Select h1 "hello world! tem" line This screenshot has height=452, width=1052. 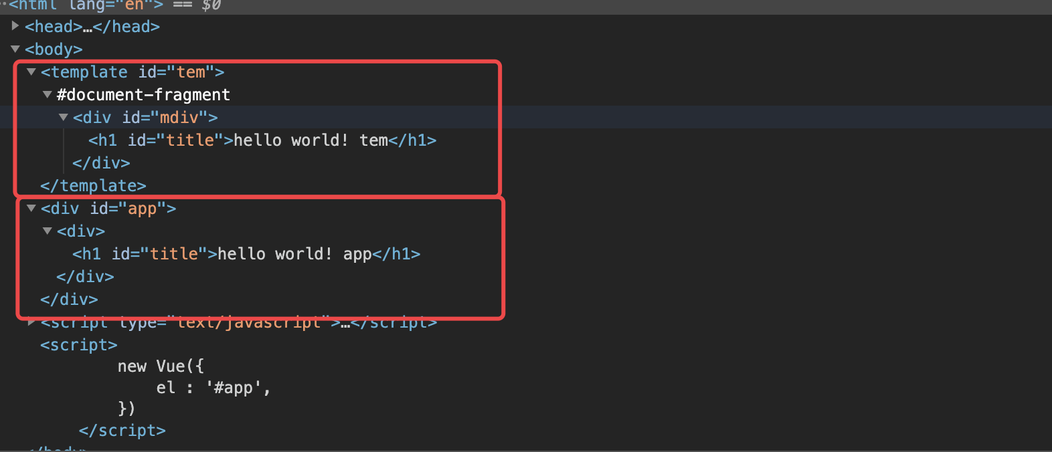(262, 140)
